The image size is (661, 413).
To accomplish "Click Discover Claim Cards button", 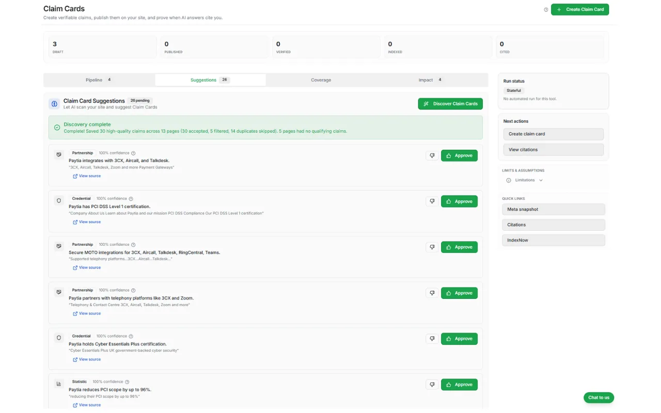I will [450, 104].
